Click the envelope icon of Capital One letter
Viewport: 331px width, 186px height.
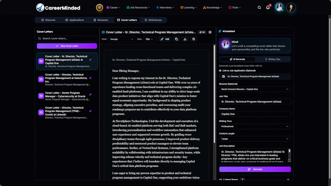tap(41, 61)
